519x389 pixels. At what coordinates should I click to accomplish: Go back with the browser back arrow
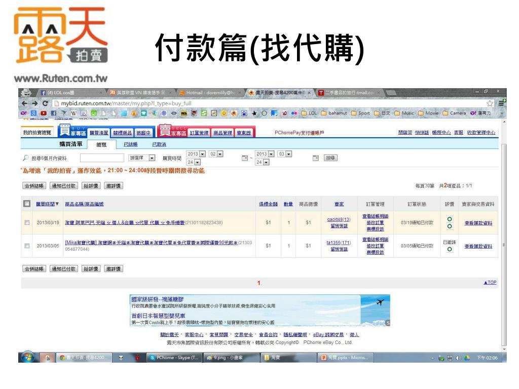pos(24,103)
